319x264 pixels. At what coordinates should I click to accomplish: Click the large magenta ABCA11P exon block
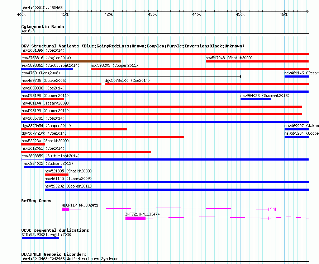point(65,209)
